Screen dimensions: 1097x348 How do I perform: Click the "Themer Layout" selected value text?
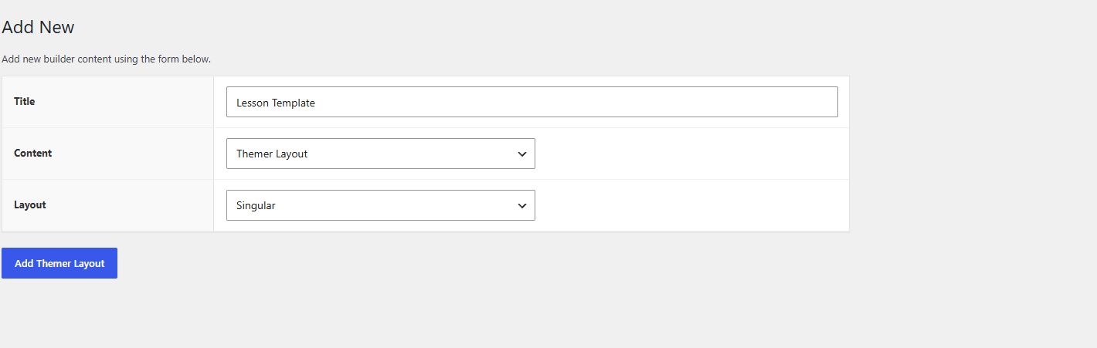272,154
